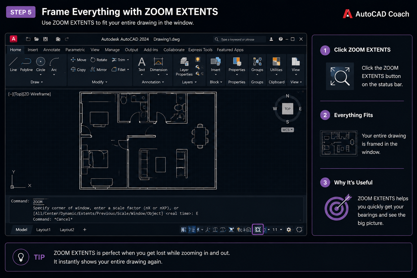The width and height of the screenshot is (417, 278).
Task: Open the Insert ribbon tab
Action: pos(33,50)
